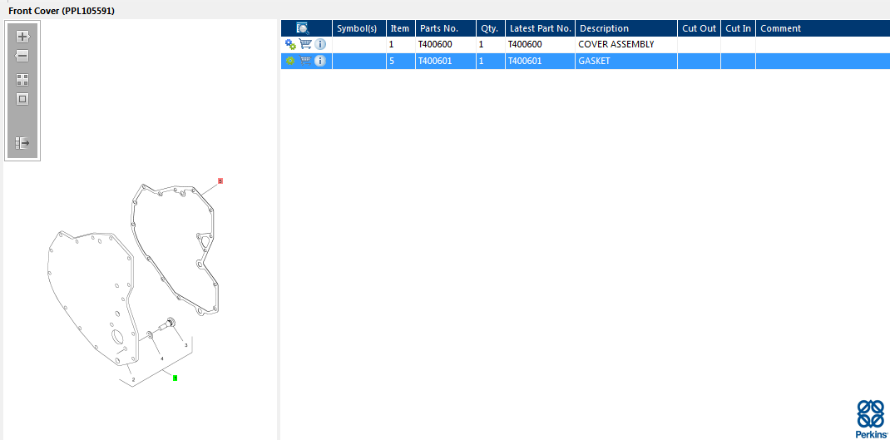Click the magnifier icon in table header
The image size is (890, 440).
point(303,28)
